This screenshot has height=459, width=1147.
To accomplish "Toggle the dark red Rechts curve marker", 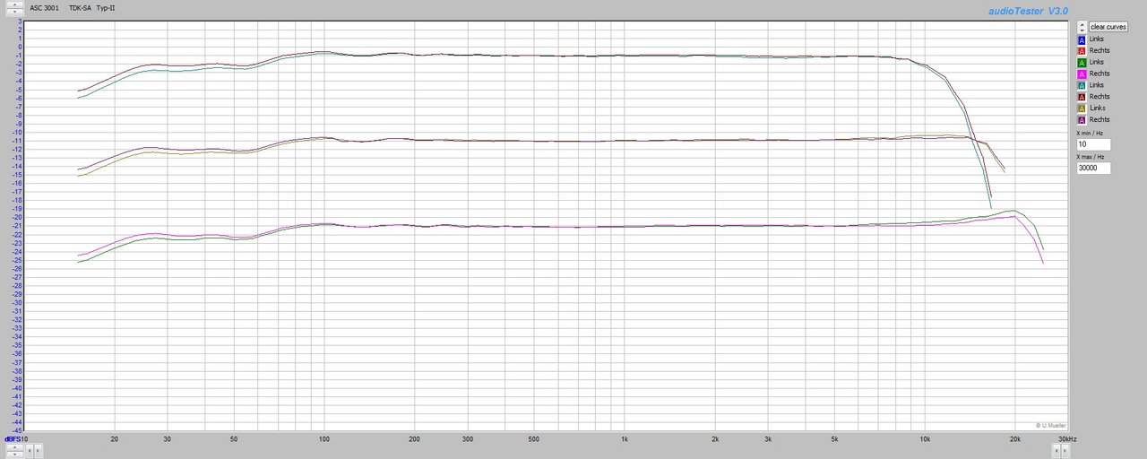I will pos(1082,97).
